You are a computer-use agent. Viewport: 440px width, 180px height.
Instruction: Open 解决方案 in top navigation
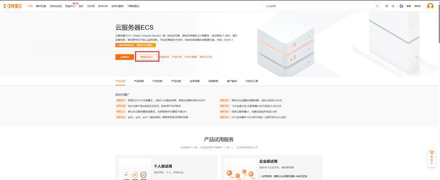tap(41, 6)
